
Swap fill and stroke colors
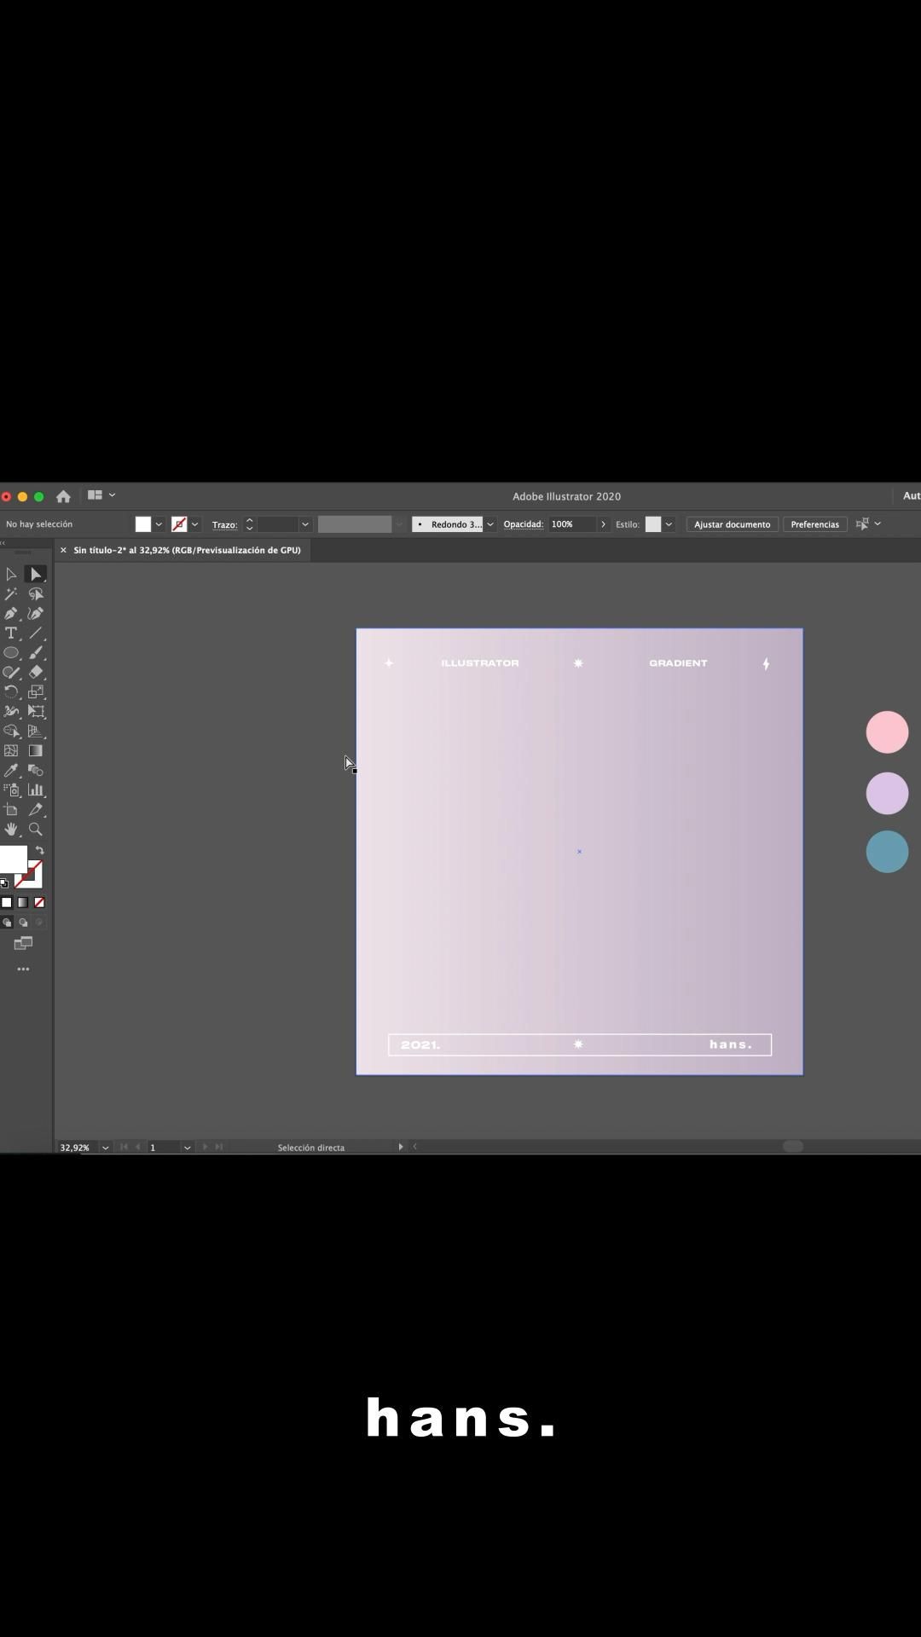point(39,851)
